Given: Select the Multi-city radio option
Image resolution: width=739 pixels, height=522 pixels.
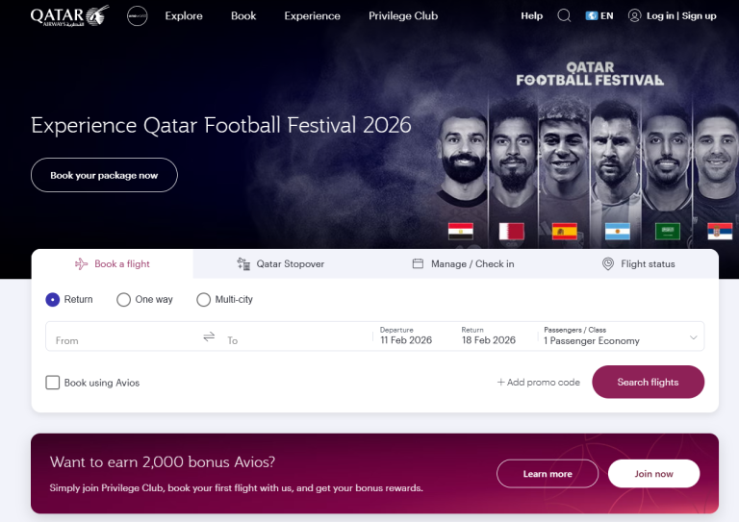Looking at the screenshot, I should (x=203, y=300).
